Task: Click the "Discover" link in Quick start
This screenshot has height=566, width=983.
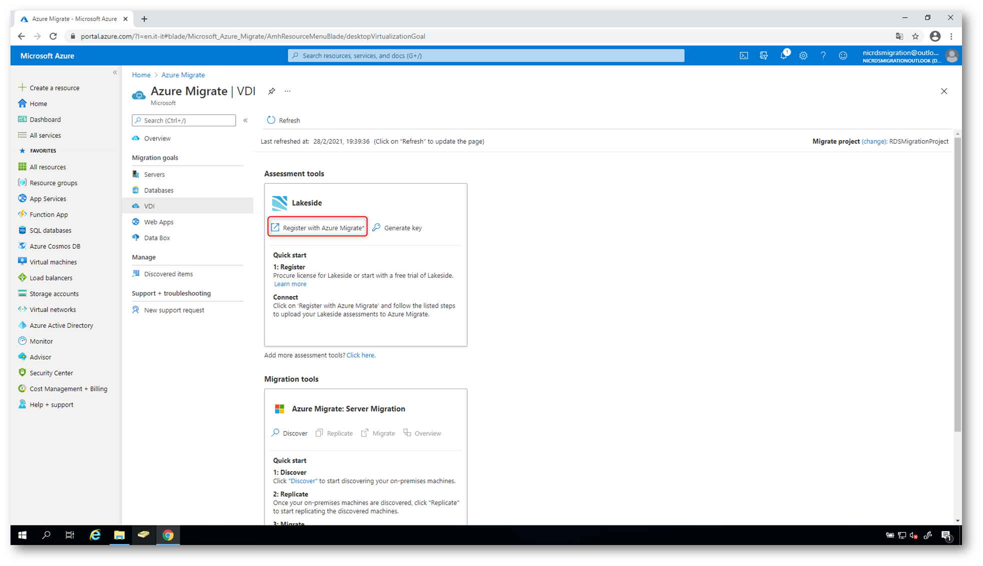Action: tap(303, 481)
